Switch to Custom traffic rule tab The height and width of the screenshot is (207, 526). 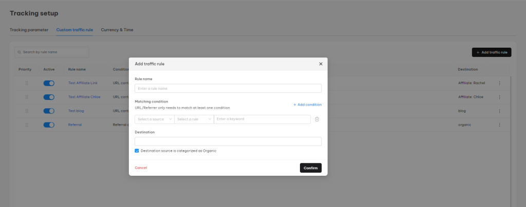click(74, 30)
